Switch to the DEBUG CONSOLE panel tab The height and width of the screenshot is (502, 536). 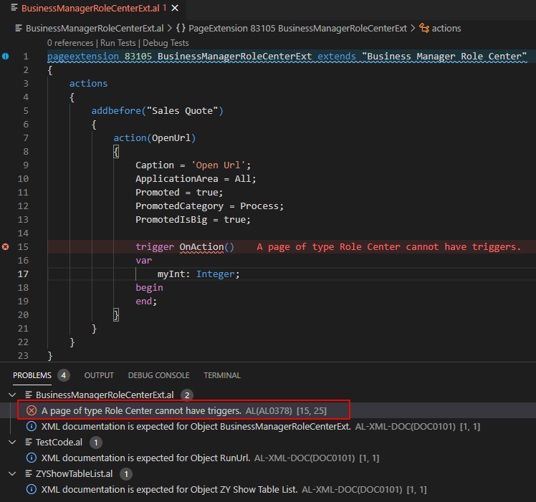[158, 375]
